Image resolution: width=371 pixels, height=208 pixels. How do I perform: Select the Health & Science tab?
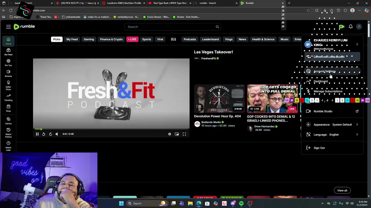[263, 39]
